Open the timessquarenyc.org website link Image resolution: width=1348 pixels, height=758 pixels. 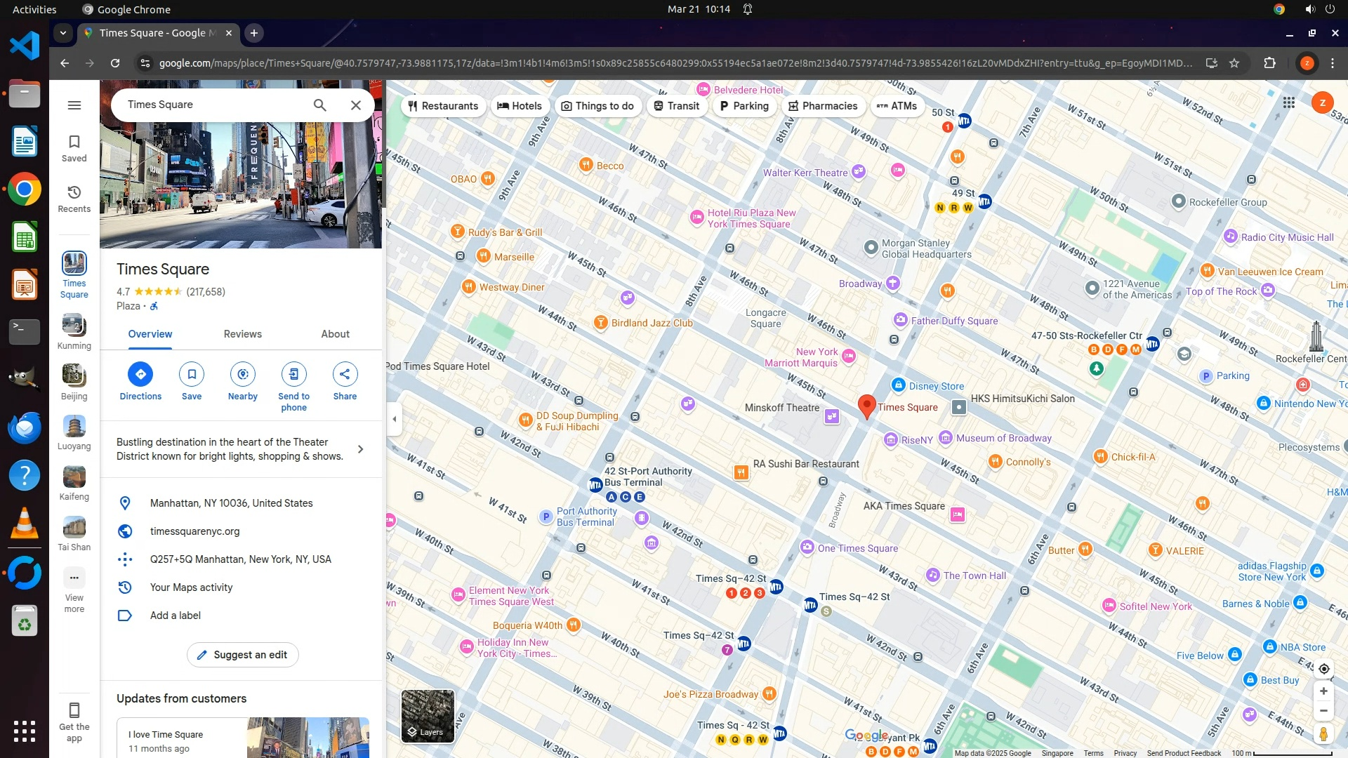click(x=195, y=531)
